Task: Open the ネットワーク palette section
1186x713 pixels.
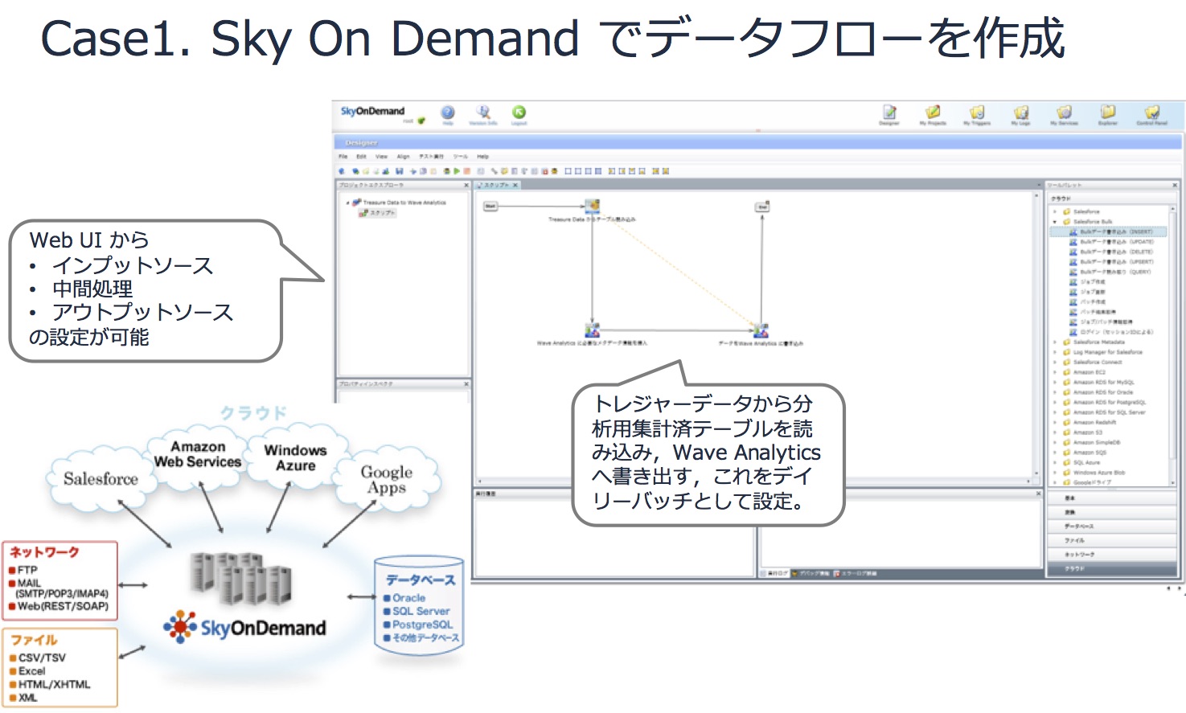Action: click(1111, 554)
